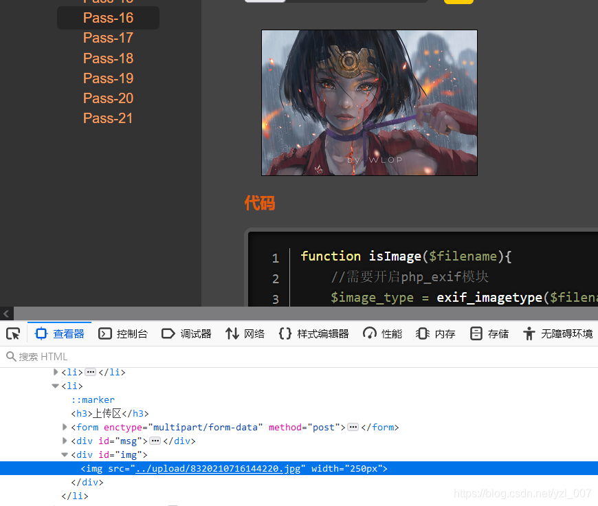Viewport: 598px width, 506px height.
Task: Go to Pass-20 link
Action: click(x=109, y=98)
